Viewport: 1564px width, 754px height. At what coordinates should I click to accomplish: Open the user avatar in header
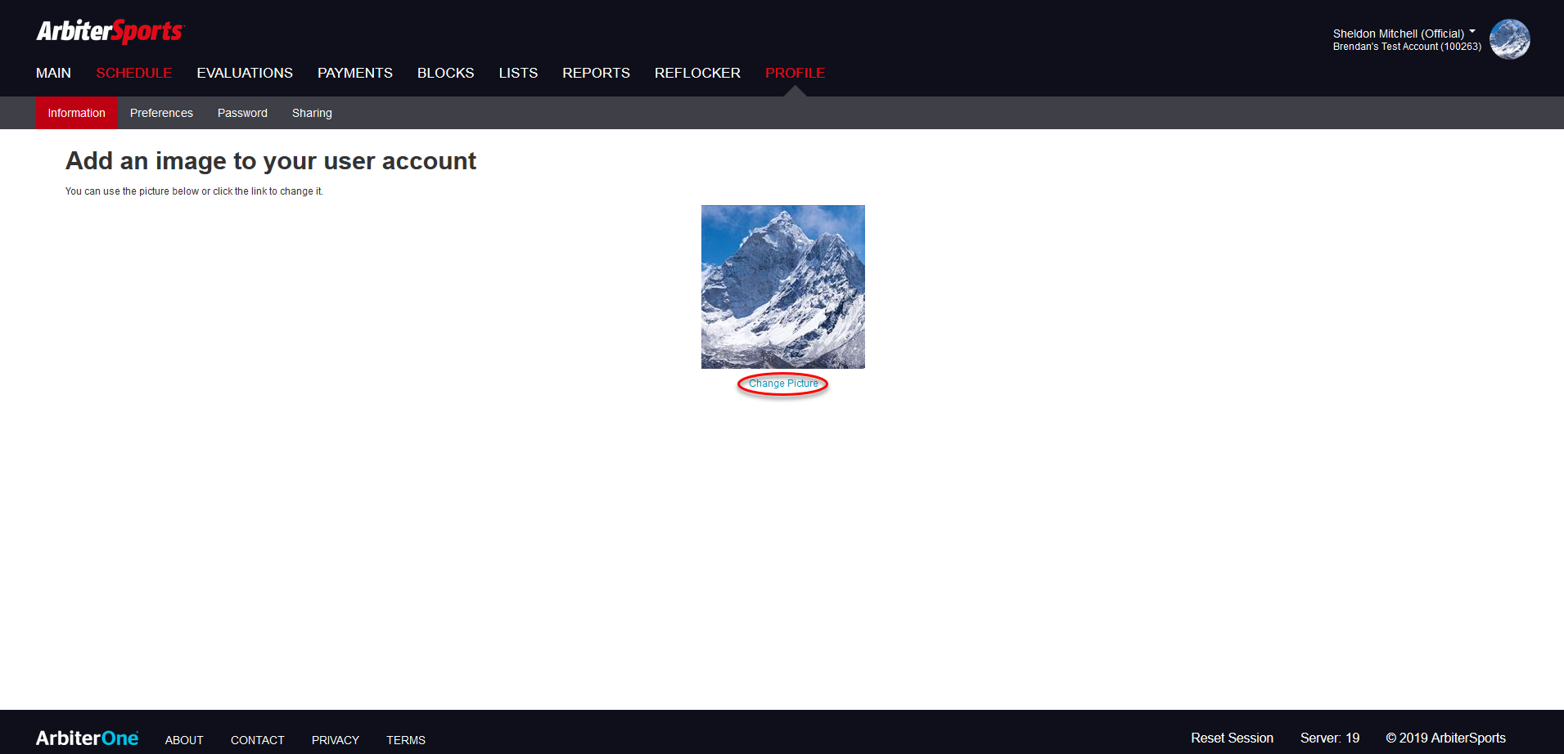click(x=1509, y=39)
